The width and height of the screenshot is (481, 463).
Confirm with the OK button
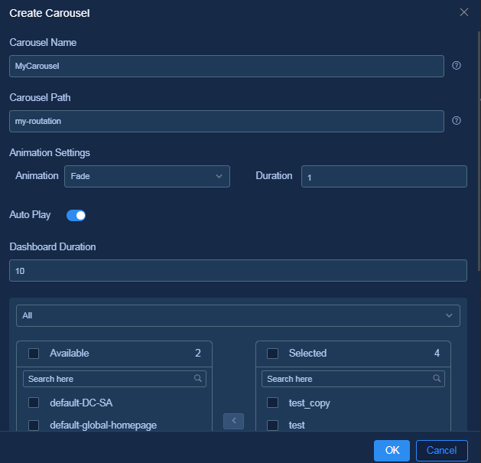tap(392, 451)
